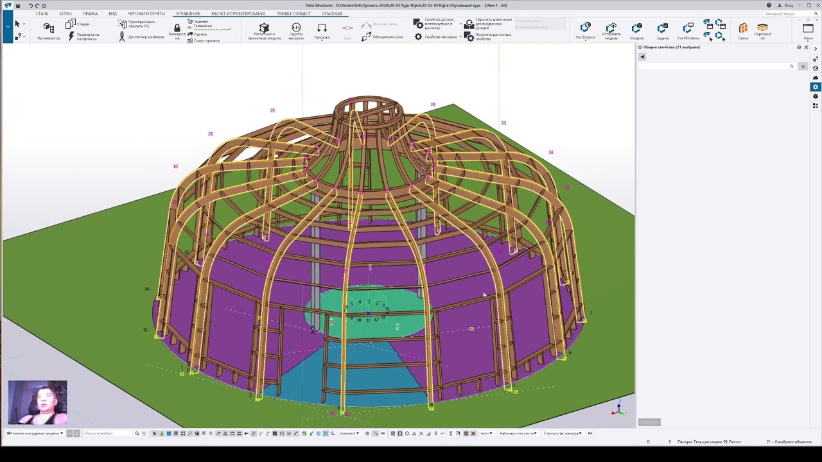Open Блокировки lock icon

pyautogui.click(x=177, y=31)
